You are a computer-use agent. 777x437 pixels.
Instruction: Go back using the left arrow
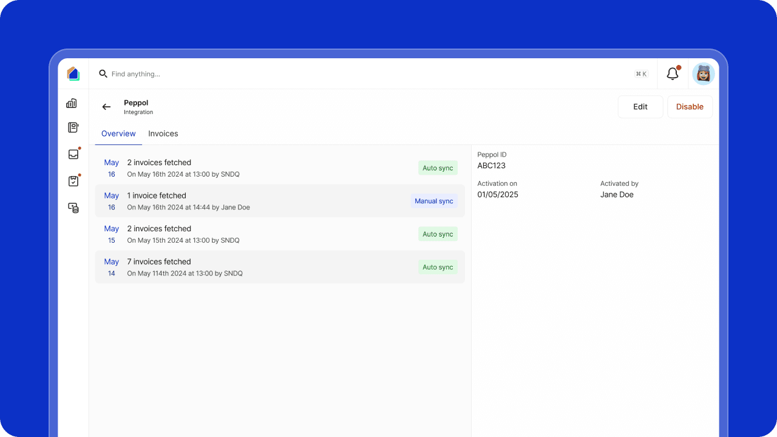point(106,107)
